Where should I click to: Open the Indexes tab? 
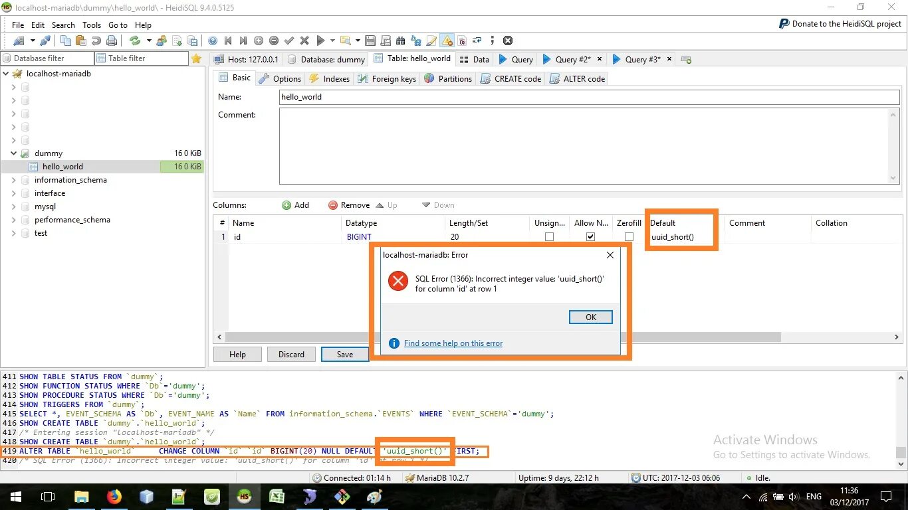(x=329, y=78)
